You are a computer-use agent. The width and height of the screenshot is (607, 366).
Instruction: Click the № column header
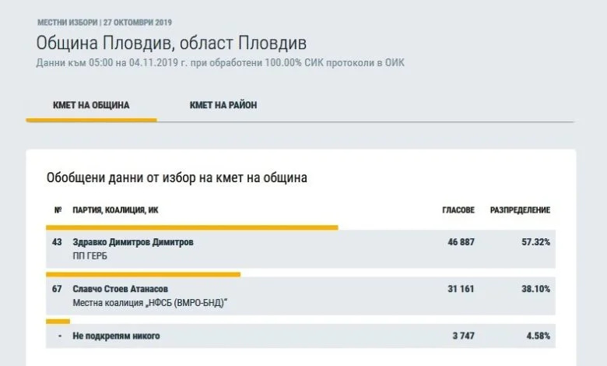pyautogui.click(x=58, y=210)
